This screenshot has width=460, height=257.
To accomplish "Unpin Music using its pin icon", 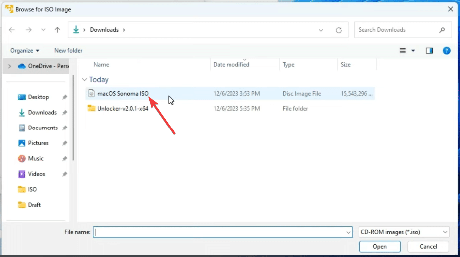I will click(x=65, y=159).
